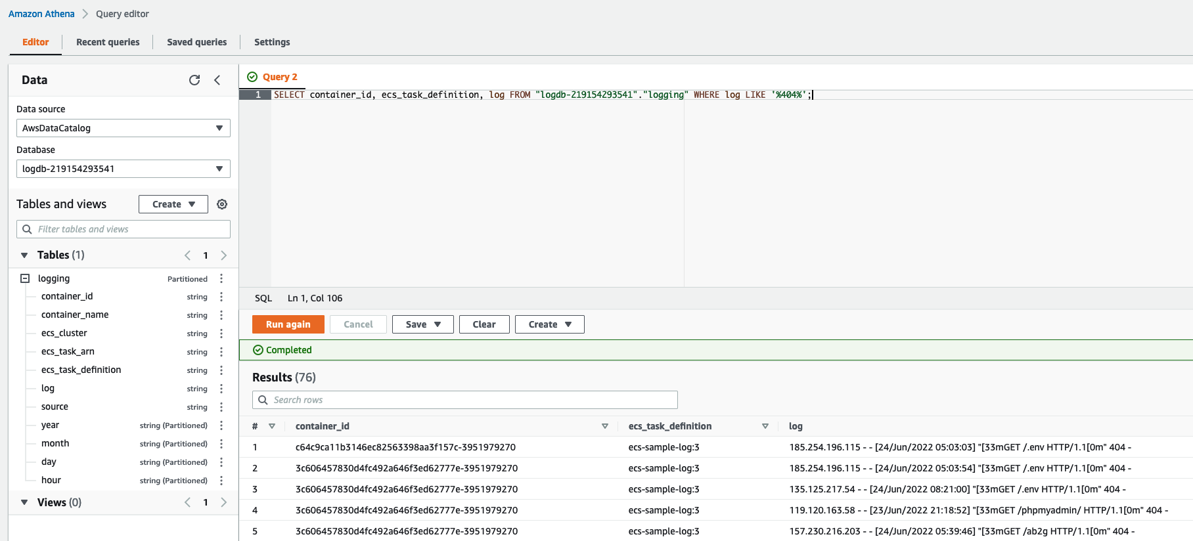
Task: Click the sort icon on container_id column header
Action: 604,426
